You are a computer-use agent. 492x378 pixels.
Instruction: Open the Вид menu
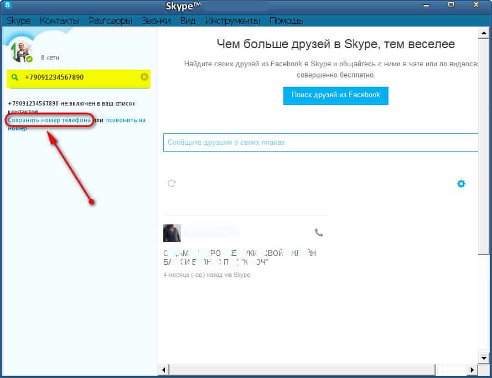click(x=188, y=20)
